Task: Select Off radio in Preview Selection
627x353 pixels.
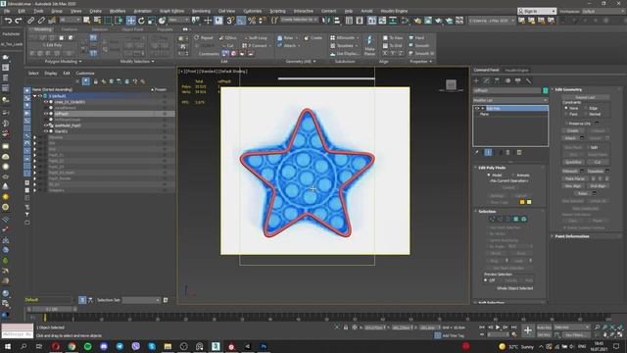Action: [x=486, y=280]
